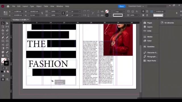
Task: Apply Color button in toolbox
Action: coord(2,72)
